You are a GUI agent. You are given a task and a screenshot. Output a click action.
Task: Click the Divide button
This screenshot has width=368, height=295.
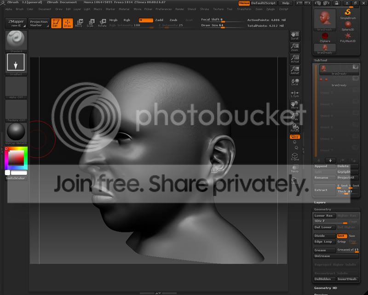[x=320, y=236]
